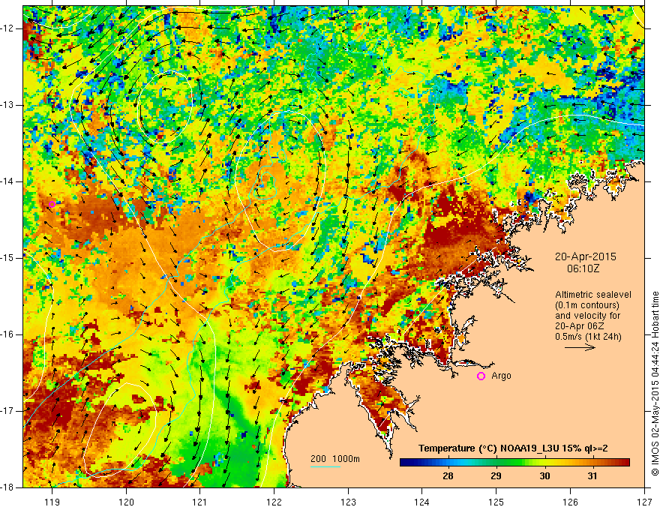Click the '200 1000m' bathymetry label

point(335,459)
